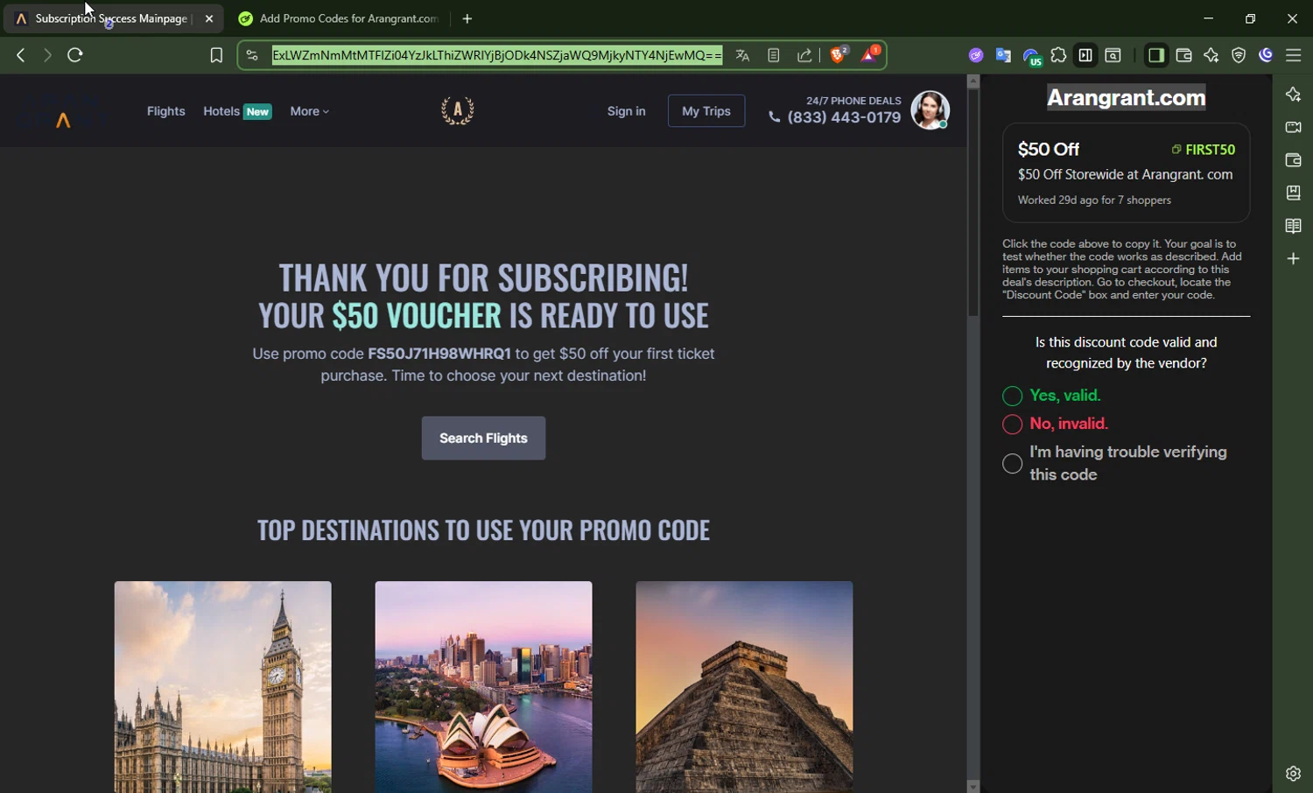Copy the FIRST50 coupon code
The width and height of the screenshot is (1313, 793).
(x=1204, y=150)
